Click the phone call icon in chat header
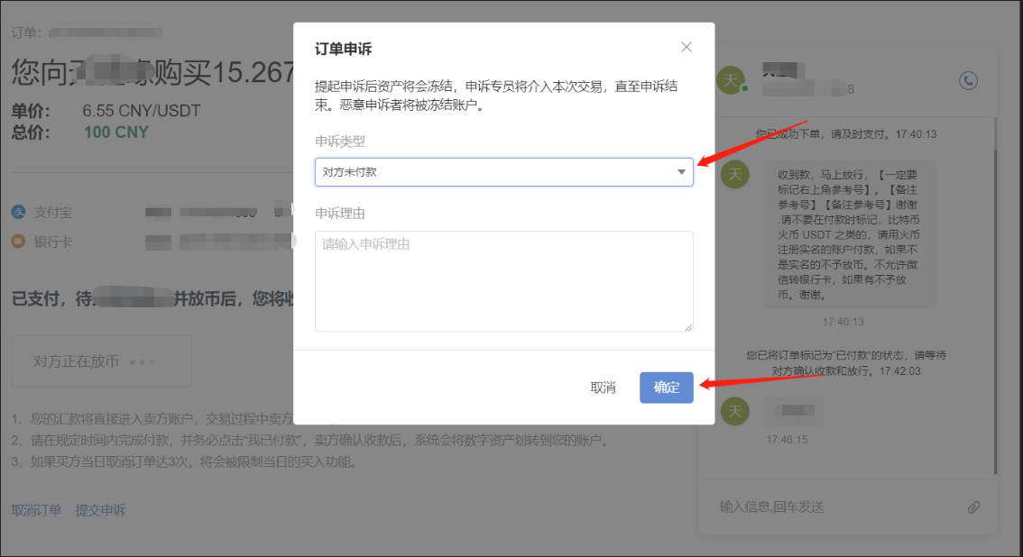This screenshot has width=1023, height=557. 968,81
